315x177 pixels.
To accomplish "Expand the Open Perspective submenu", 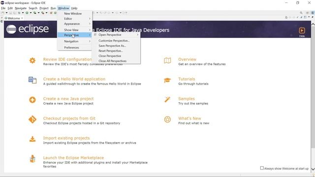I will [116, 35].
